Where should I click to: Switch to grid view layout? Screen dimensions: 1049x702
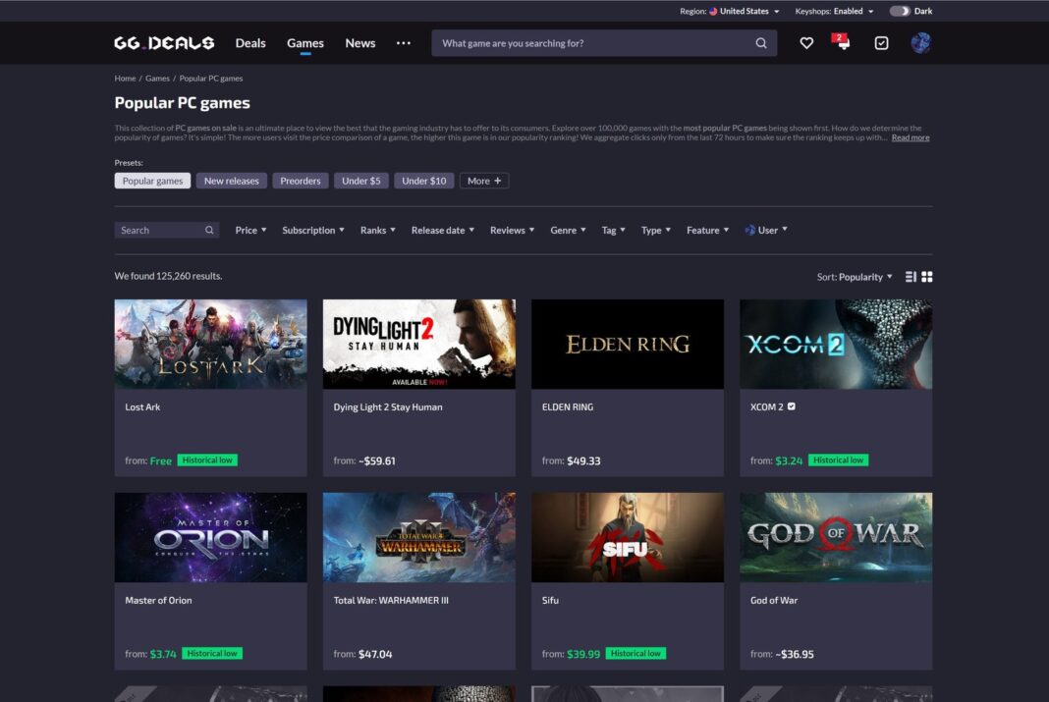pos(926,277)
